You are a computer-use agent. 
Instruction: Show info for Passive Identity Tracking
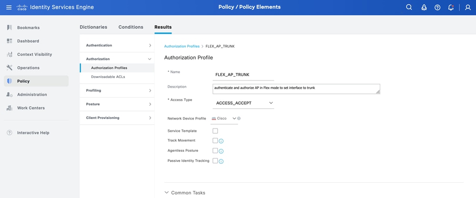221,162
